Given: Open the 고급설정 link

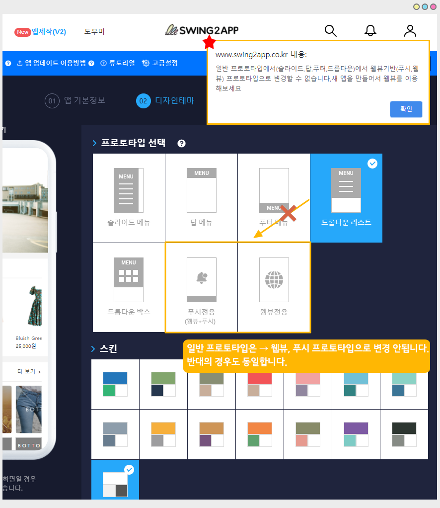Looking at the screenshot, I should pos(164,63).
